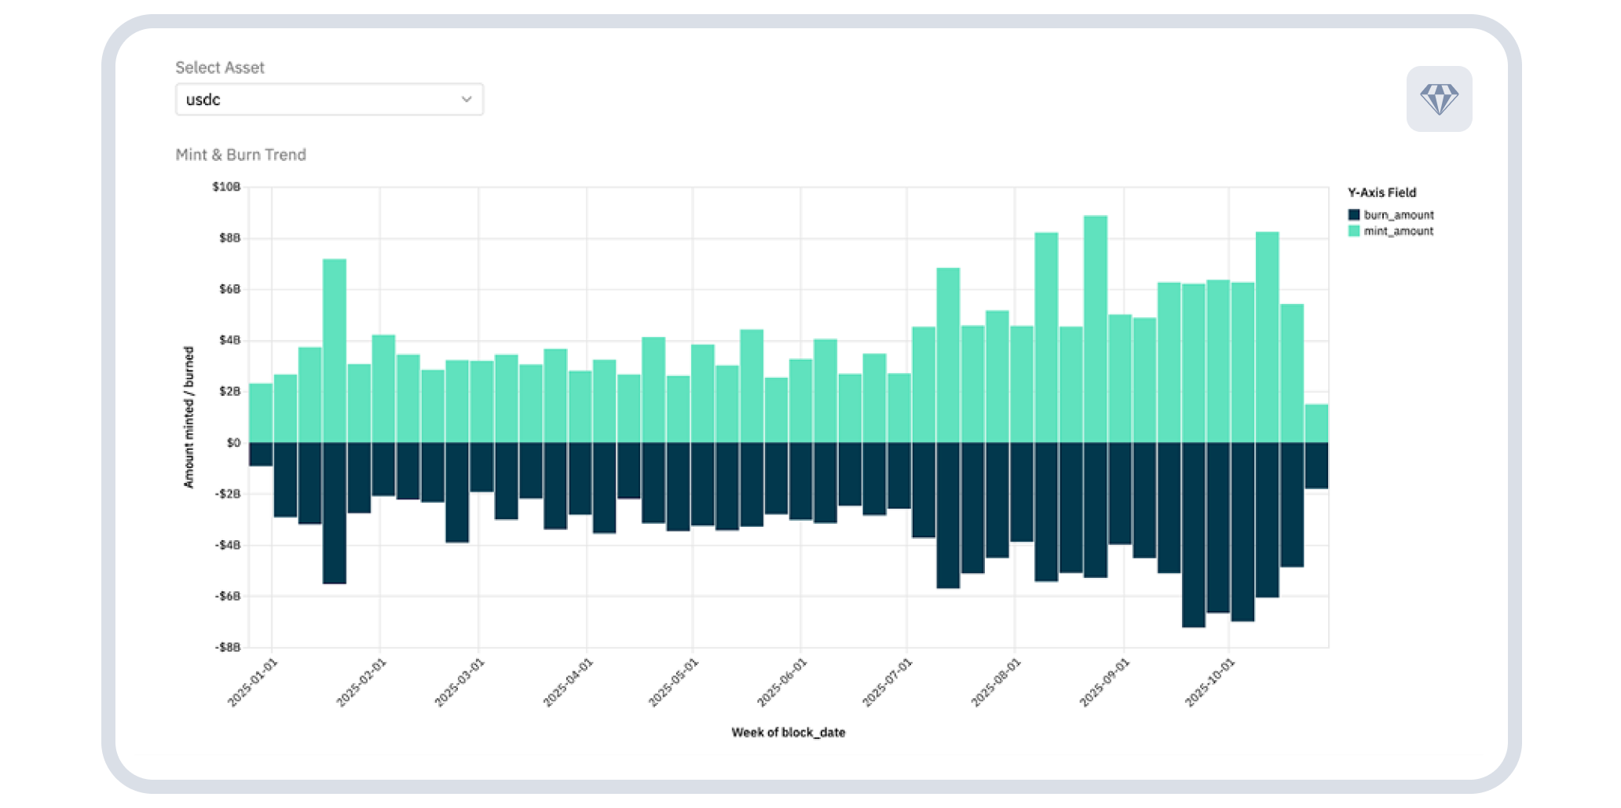Viewport: 1621px width, 808px height.
Task: Click the last short mint bar on right
Action: (x=1316, y=423)
